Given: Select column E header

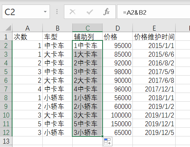Looking at the screenshot, I should pos(154,28).
